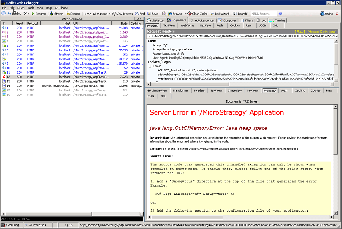Click the Find binoculars button
The image size is (342, 229).
(140, 14)
